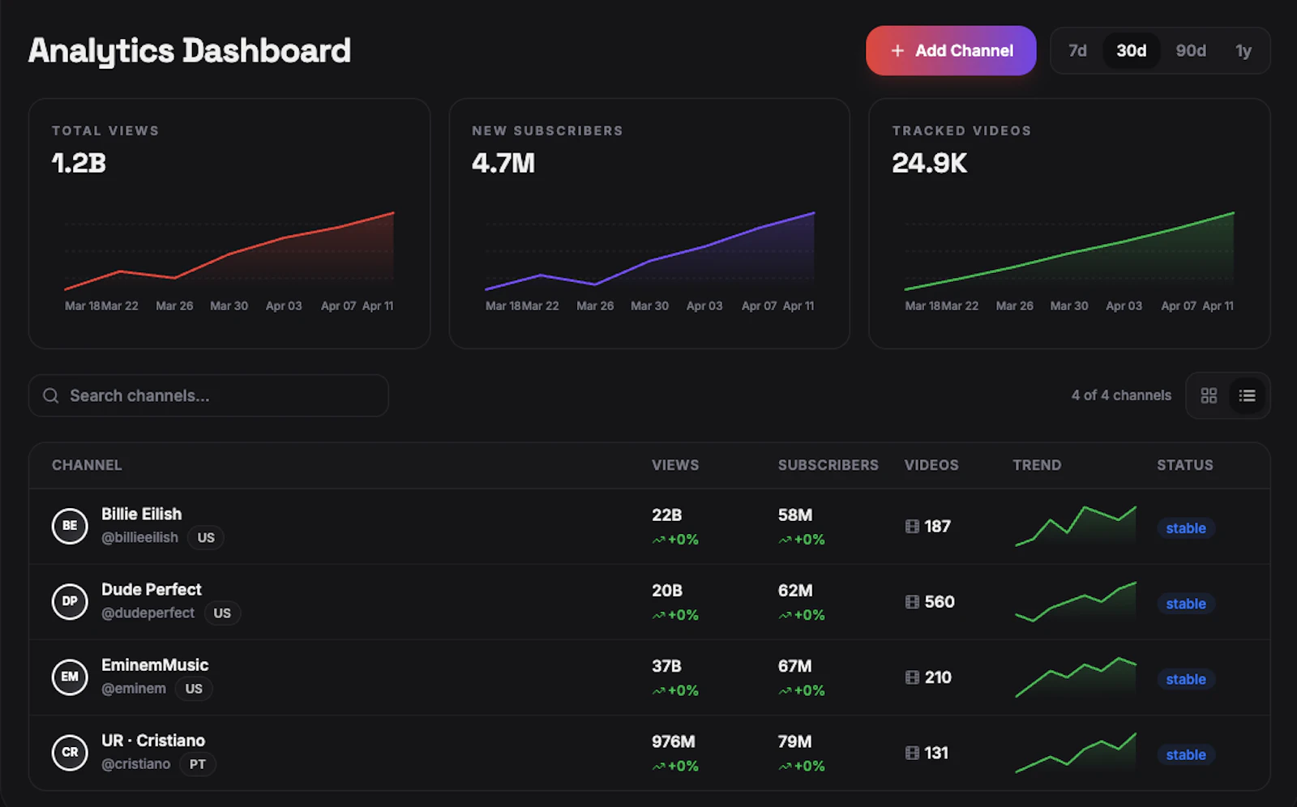Click the STATUS column header
Screen dimensions: 1297x807
point(1185,465)
